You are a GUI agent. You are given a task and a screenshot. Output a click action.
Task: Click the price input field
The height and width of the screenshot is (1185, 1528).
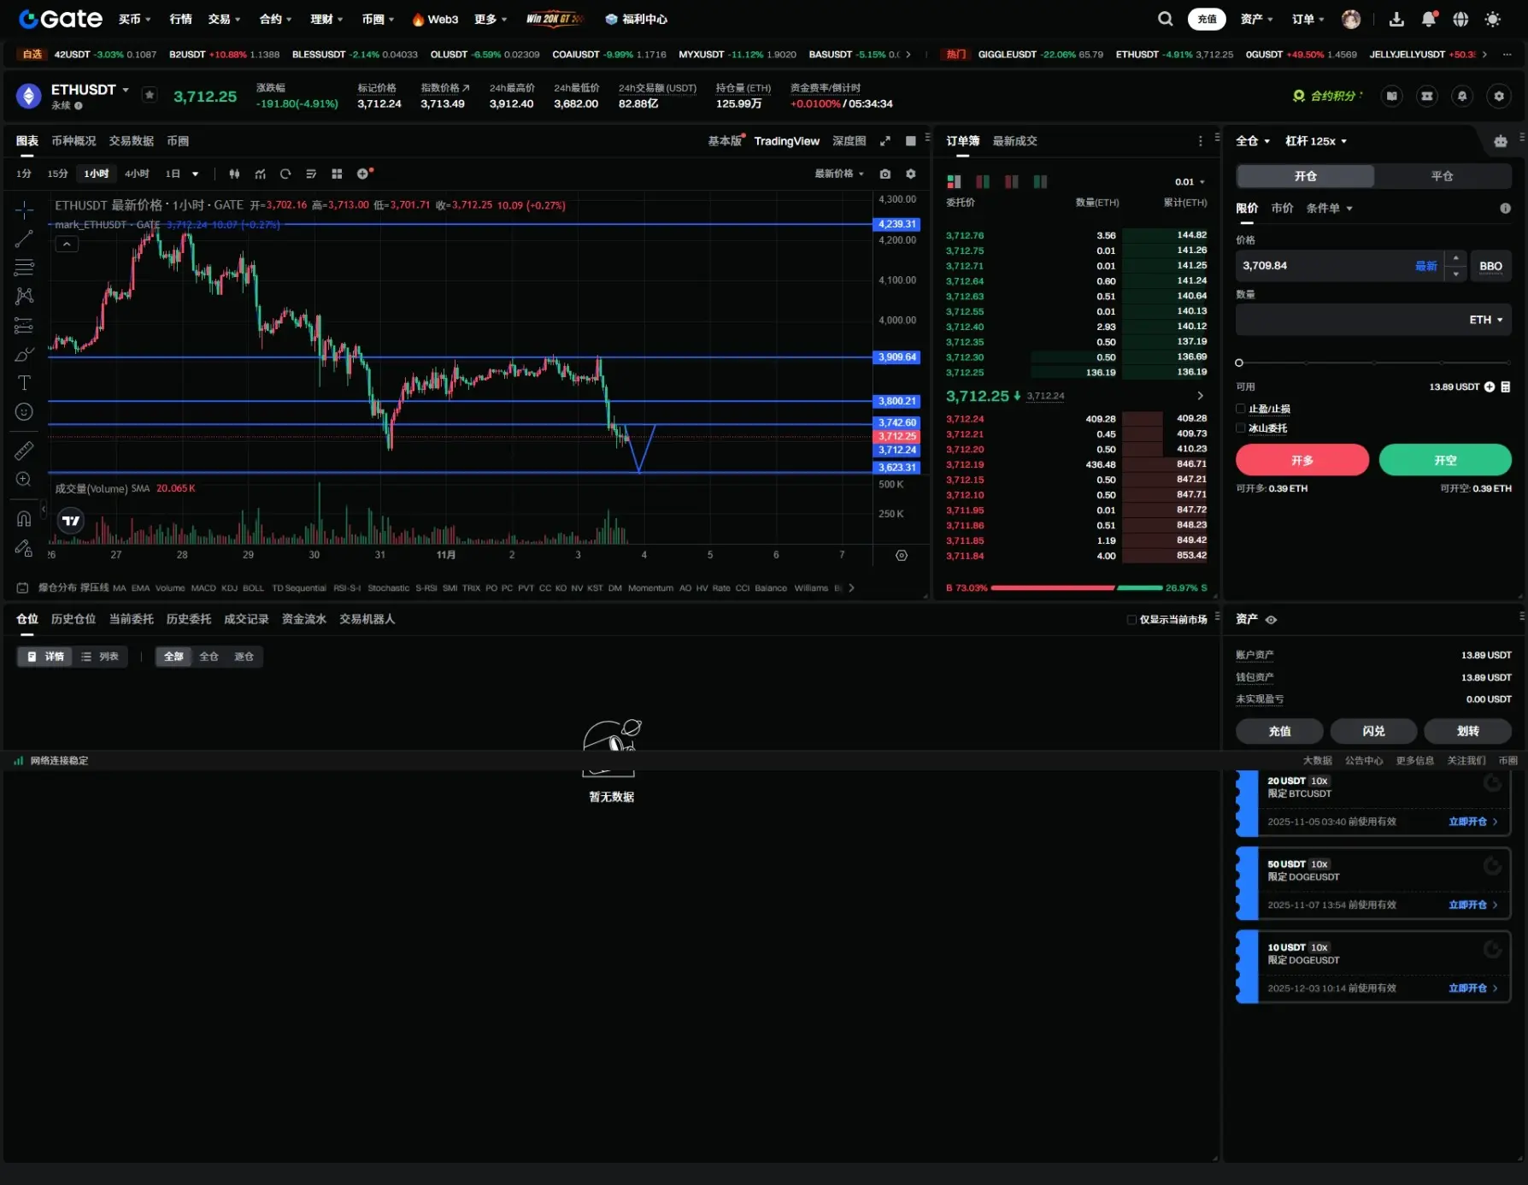[1340, 266]
